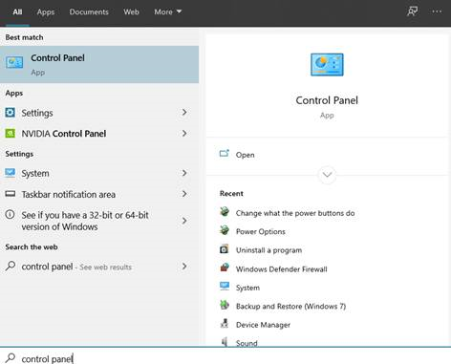Switch to the Apps tab
Viewport: 451px width, 364px height.
click(46, 12)
